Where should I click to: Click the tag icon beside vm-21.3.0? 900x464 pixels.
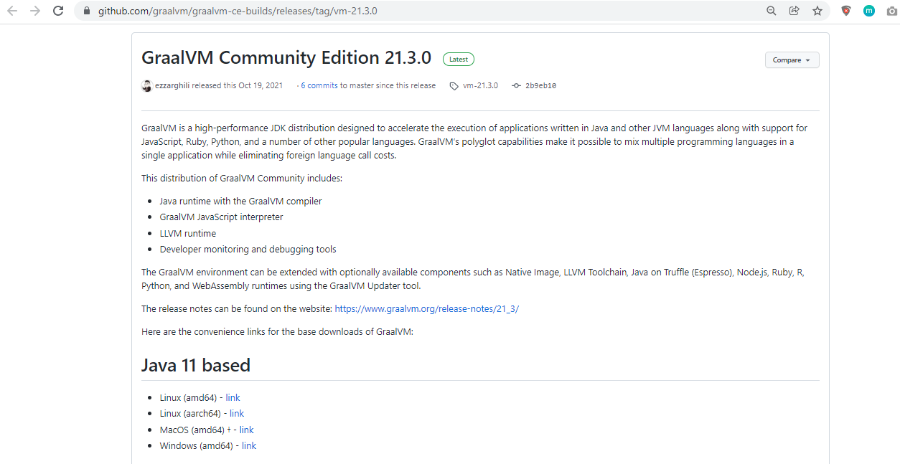tap(454, 86)
